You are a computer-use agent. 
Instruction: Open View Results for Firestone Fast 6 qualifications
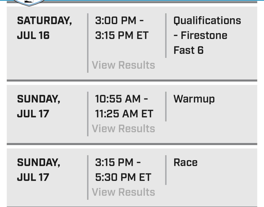pyautogui.click(x=123, y=65)
